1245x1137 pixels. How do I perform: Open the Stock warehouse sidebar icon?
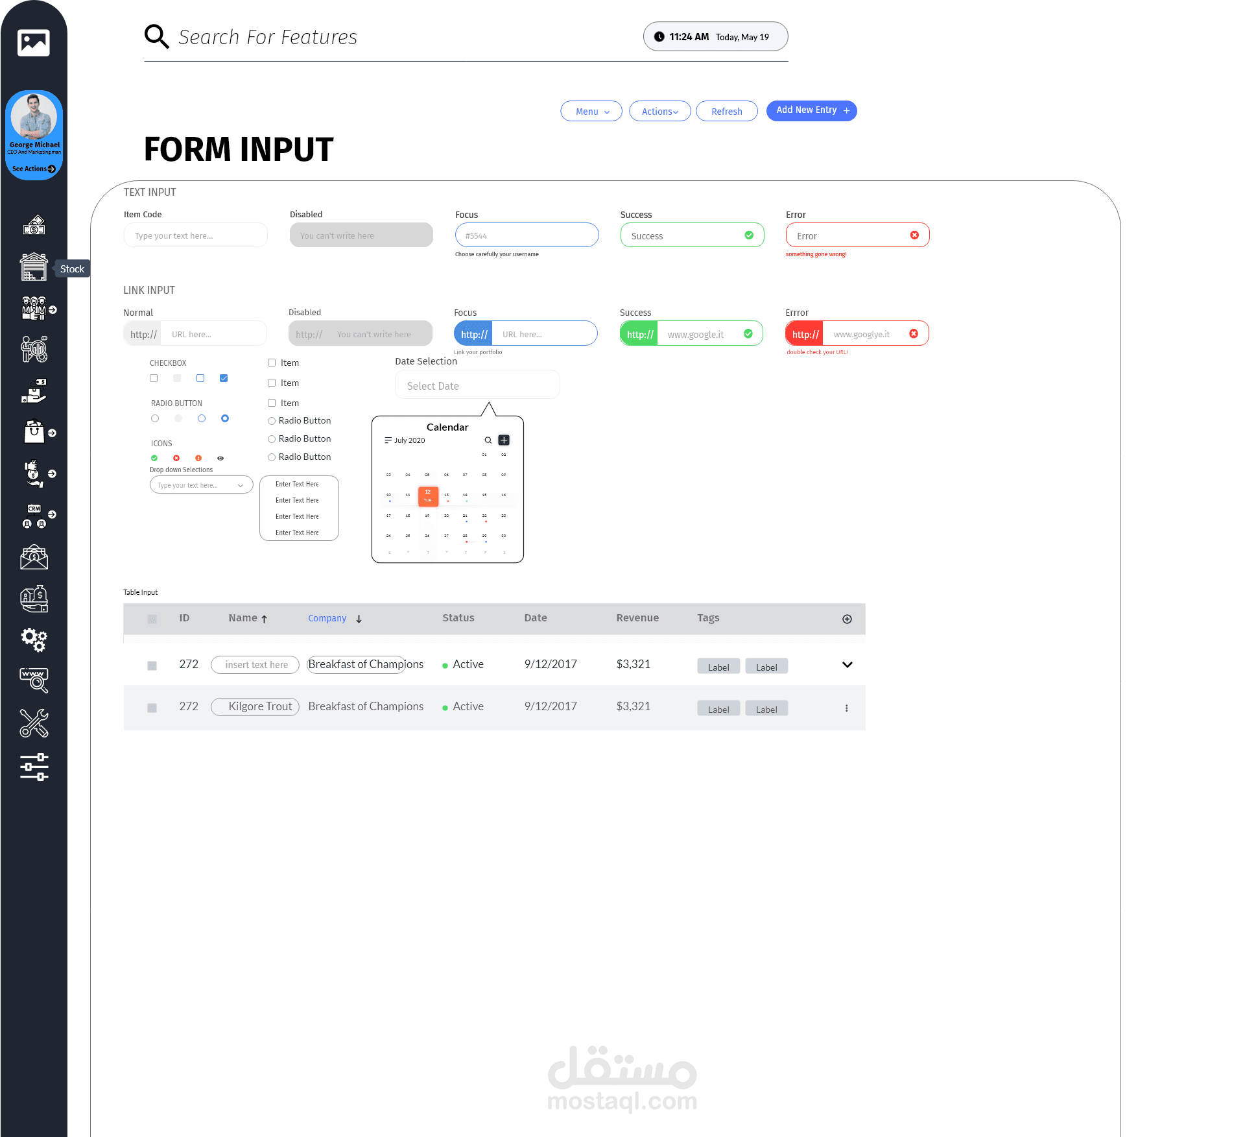(34, 267)
